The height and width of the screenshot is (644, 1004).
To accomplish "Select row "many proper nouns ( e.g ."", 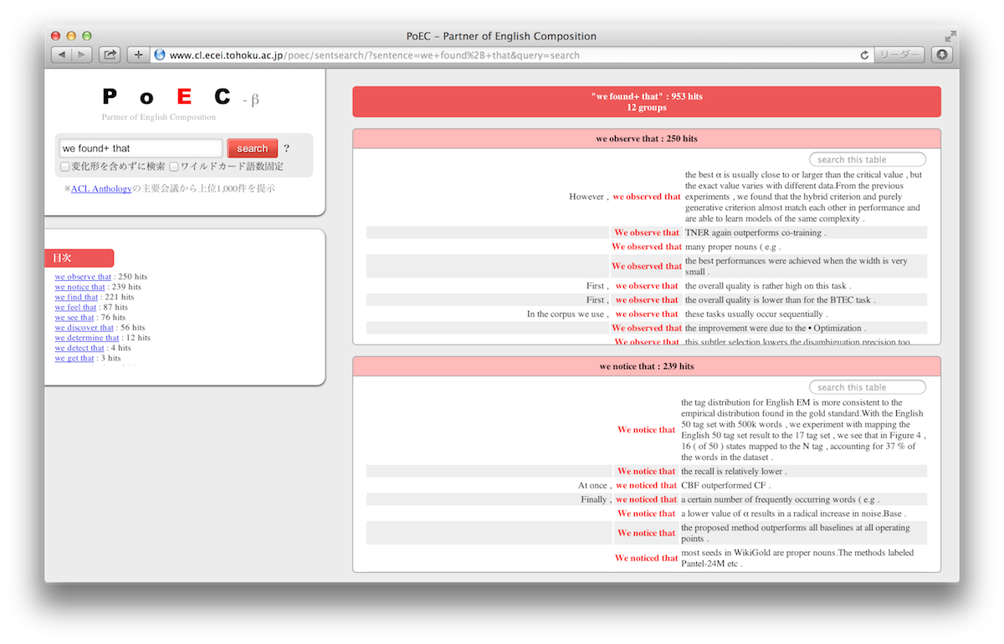I will pos(647,247).
